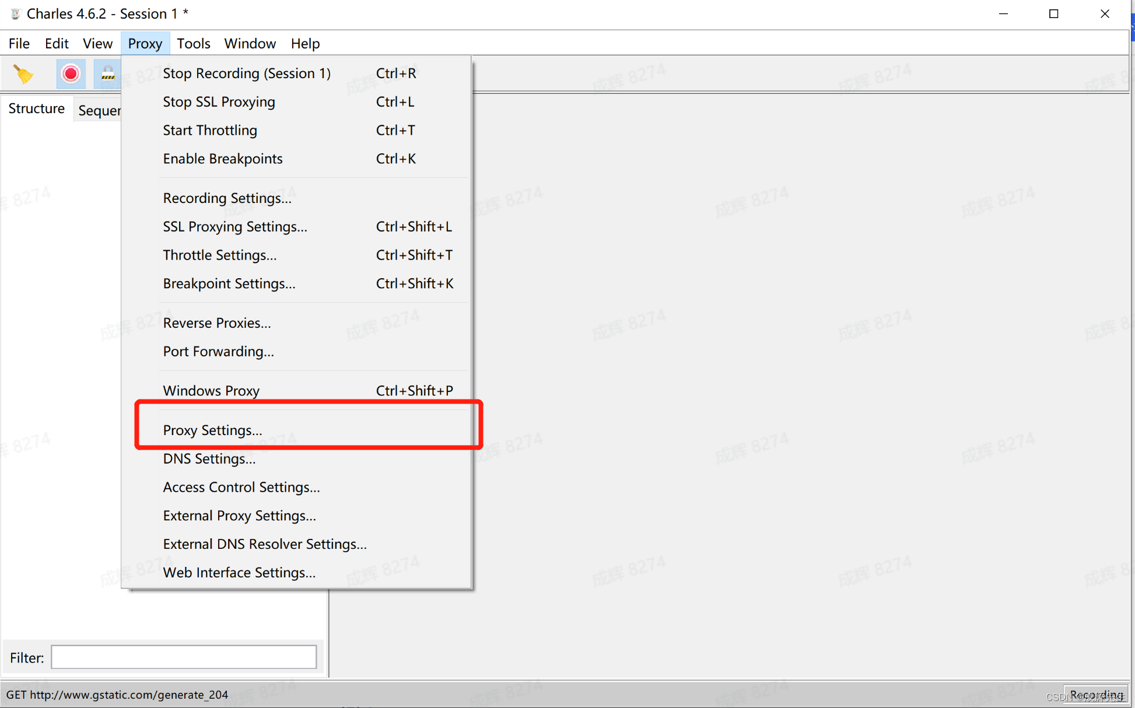1135x708 pixels.
Task: Enable Breakpoints from Proxy menu
Action: pos(222,159)
